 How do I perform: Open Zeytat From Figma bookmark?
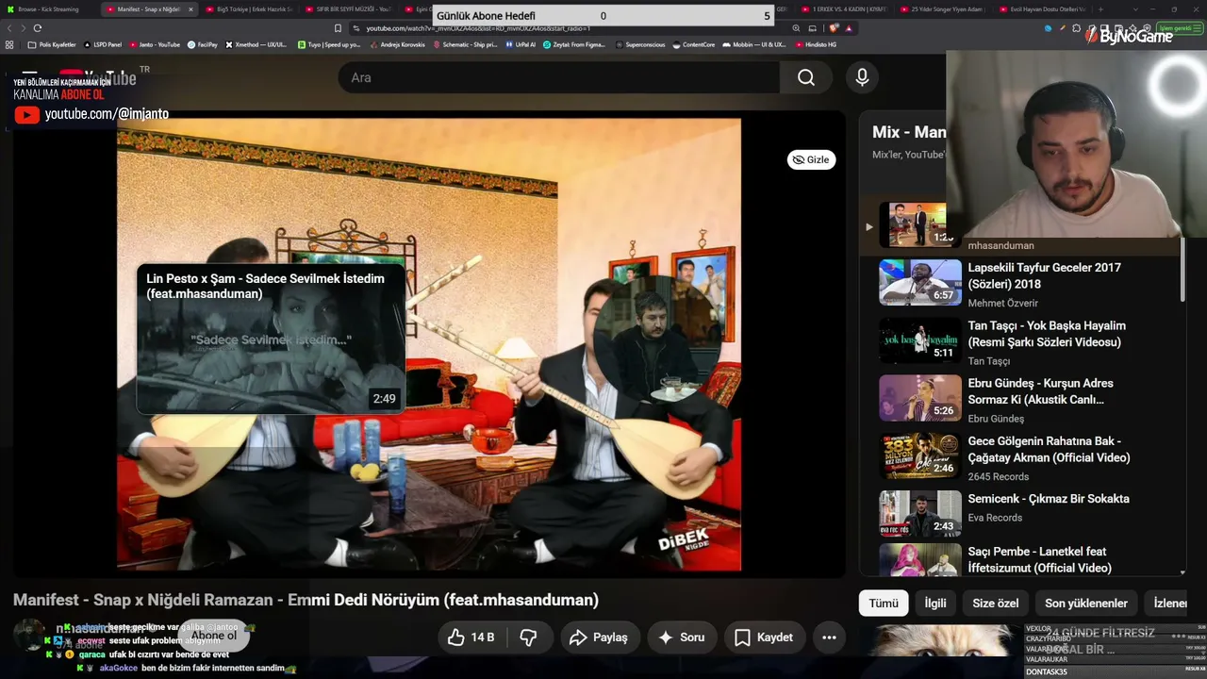point(574,44)
